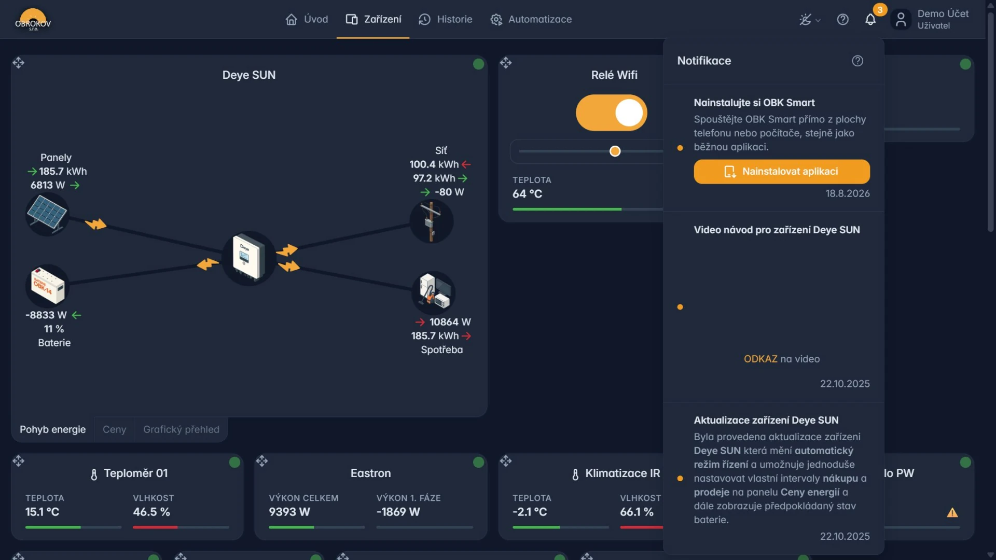Open the ODKAZ video link

(760, 359)
